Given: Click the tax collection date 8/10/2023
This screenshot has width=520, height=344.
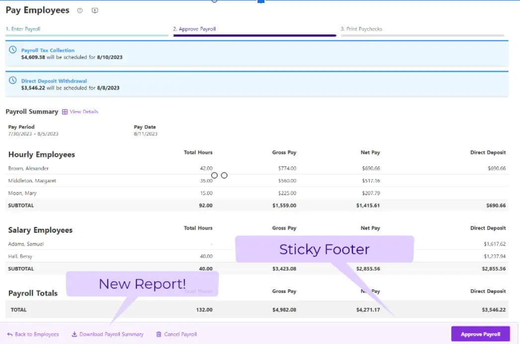Looking at the screenshot, I should click(110, 57).
